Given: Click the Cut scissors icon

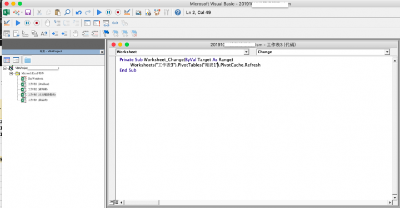Looking at the screenshot, I should [x=39, y=12].
